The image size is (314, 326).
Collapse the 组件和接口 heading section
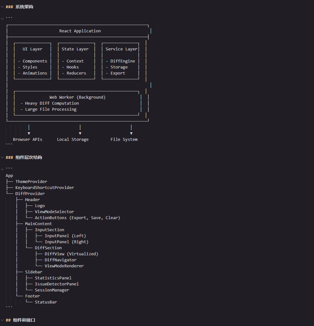tap(2, 320)
